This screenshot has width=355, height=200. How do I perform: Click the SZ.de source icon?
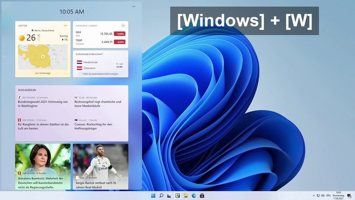click(76, 98)
